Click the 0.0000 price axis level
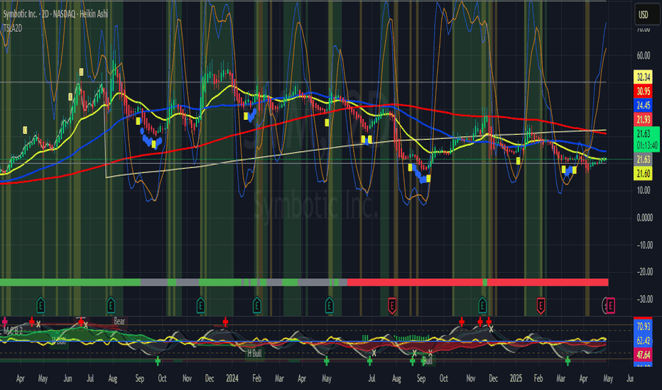The height and width of the screenshot is (390, 662). coord(644,218)
